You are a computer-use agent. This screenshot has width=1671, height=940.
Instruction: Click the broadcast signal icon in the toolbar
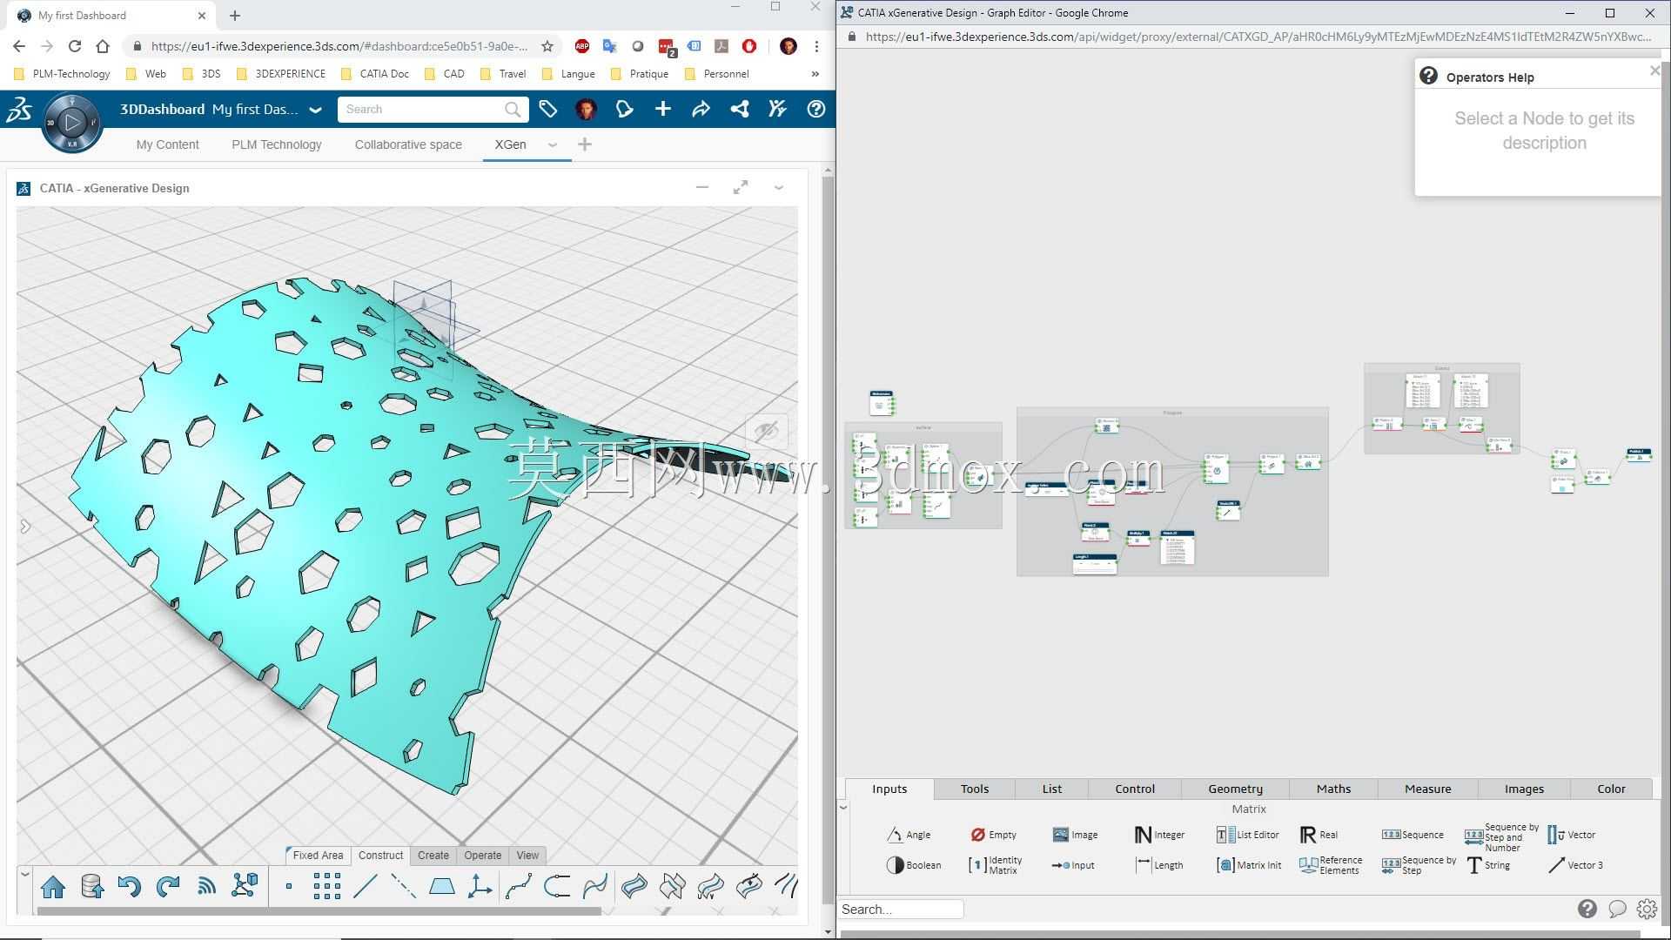coord(206,887)
